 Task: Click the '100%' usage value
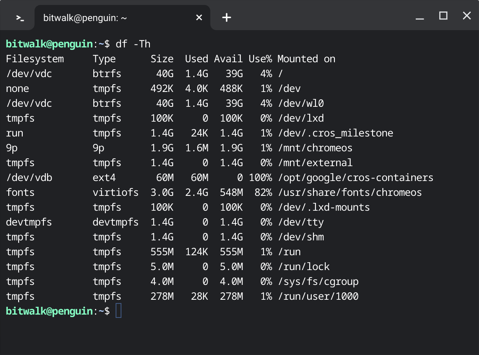click(260, 178)
